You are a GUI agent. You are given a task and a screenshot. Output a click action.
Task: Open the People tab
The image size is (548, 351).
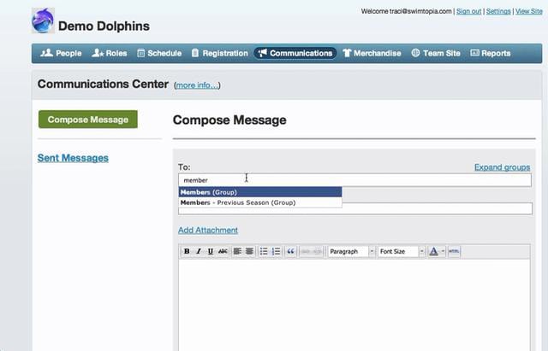click(x=61, y=53)
